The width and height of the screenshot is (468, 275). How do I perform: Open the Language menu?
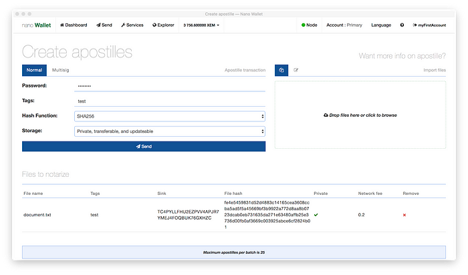click(381, 25)
